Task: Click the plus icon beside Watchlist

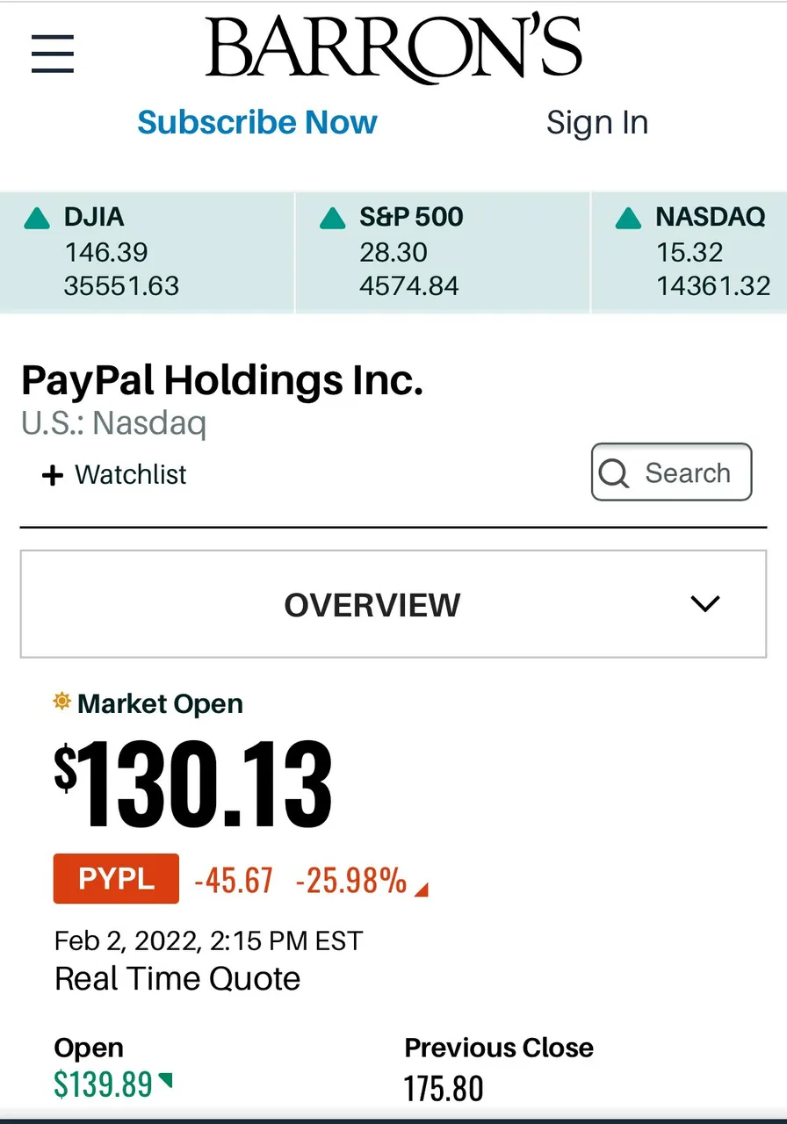Action: (53, 476)
